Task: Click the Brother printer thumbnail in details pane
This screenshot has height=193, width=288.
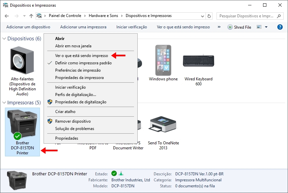Action: pos(17,180)
